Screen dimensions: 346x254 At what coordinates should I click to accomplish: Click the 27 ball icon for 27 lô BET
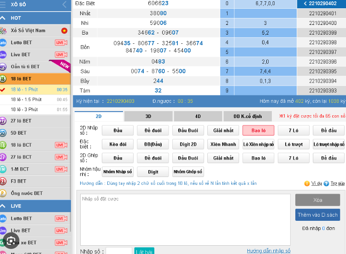tap(3, 121)
